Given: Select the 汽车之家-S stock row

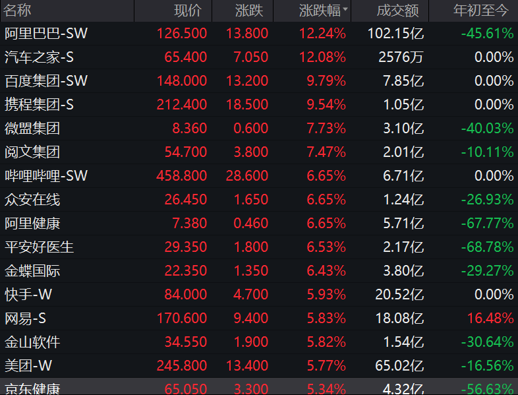Looking at the screenshot, I should [x=259, y=57].
